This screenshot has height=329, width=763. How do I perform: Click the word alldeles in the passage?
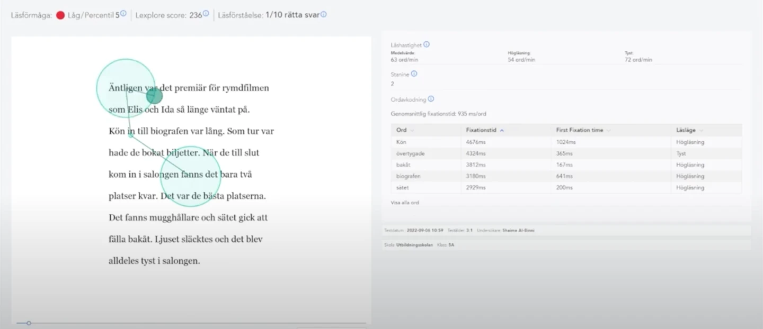click(123, 261)
